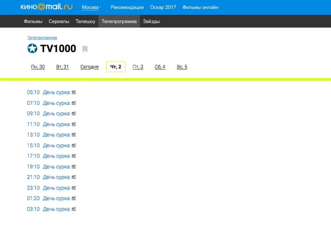Click film icon next to 09:10 День сурка
331x225 pixels.
(x=74, y=113)
